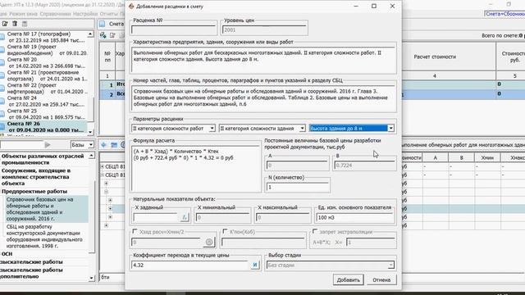
Task: Click the document icon on Смета tab
Action: pos(102,24)
